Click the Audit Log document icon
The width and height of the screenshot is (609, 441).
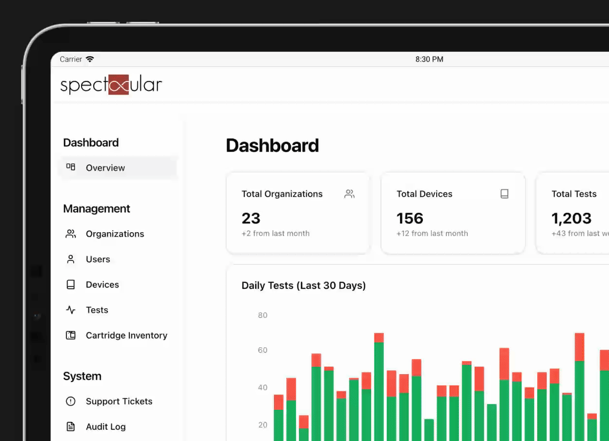point(71,426)
